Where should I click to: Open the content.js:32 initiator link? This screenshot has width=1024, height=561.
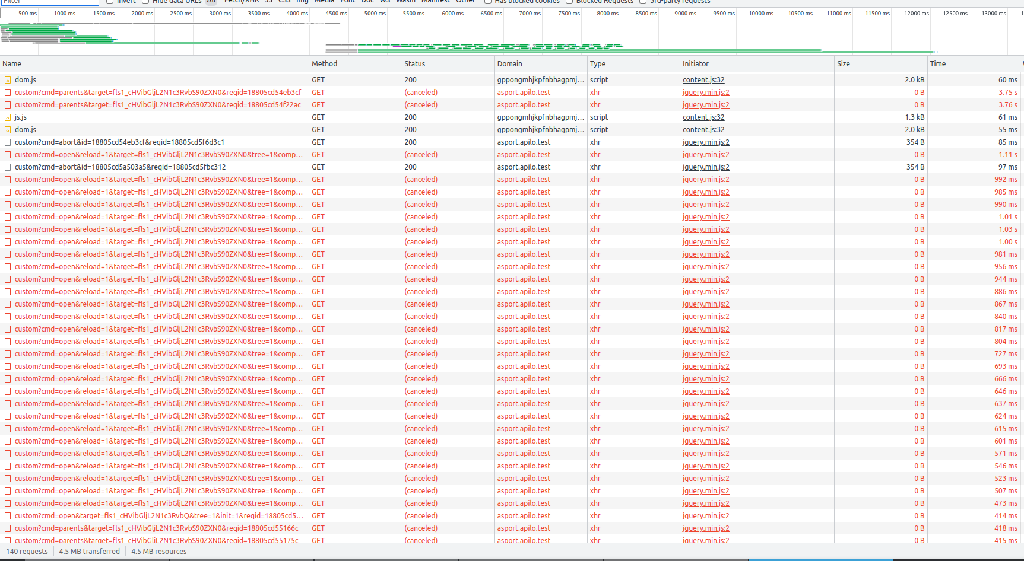point(703,79)
